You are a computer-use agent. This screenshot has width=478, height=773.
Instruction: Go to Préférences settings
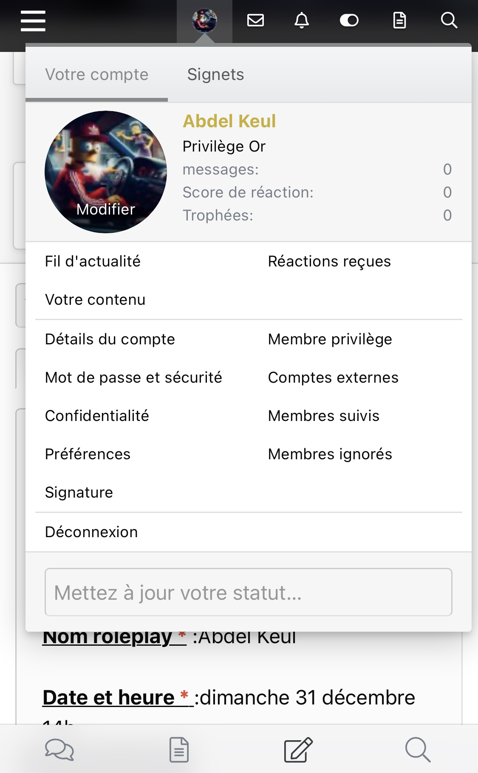coord(88,454)
